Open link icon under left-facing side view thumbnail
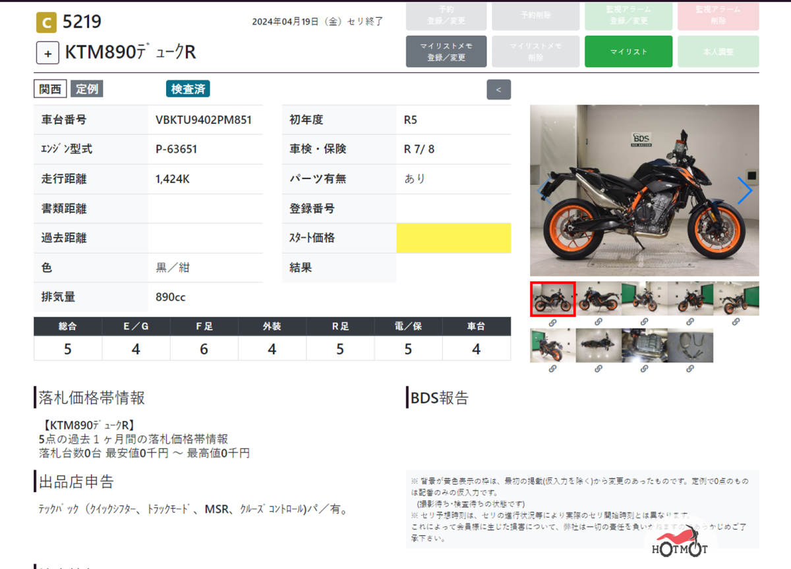The image size is (791, 569). pyautogui.click(x=599, y=322)
